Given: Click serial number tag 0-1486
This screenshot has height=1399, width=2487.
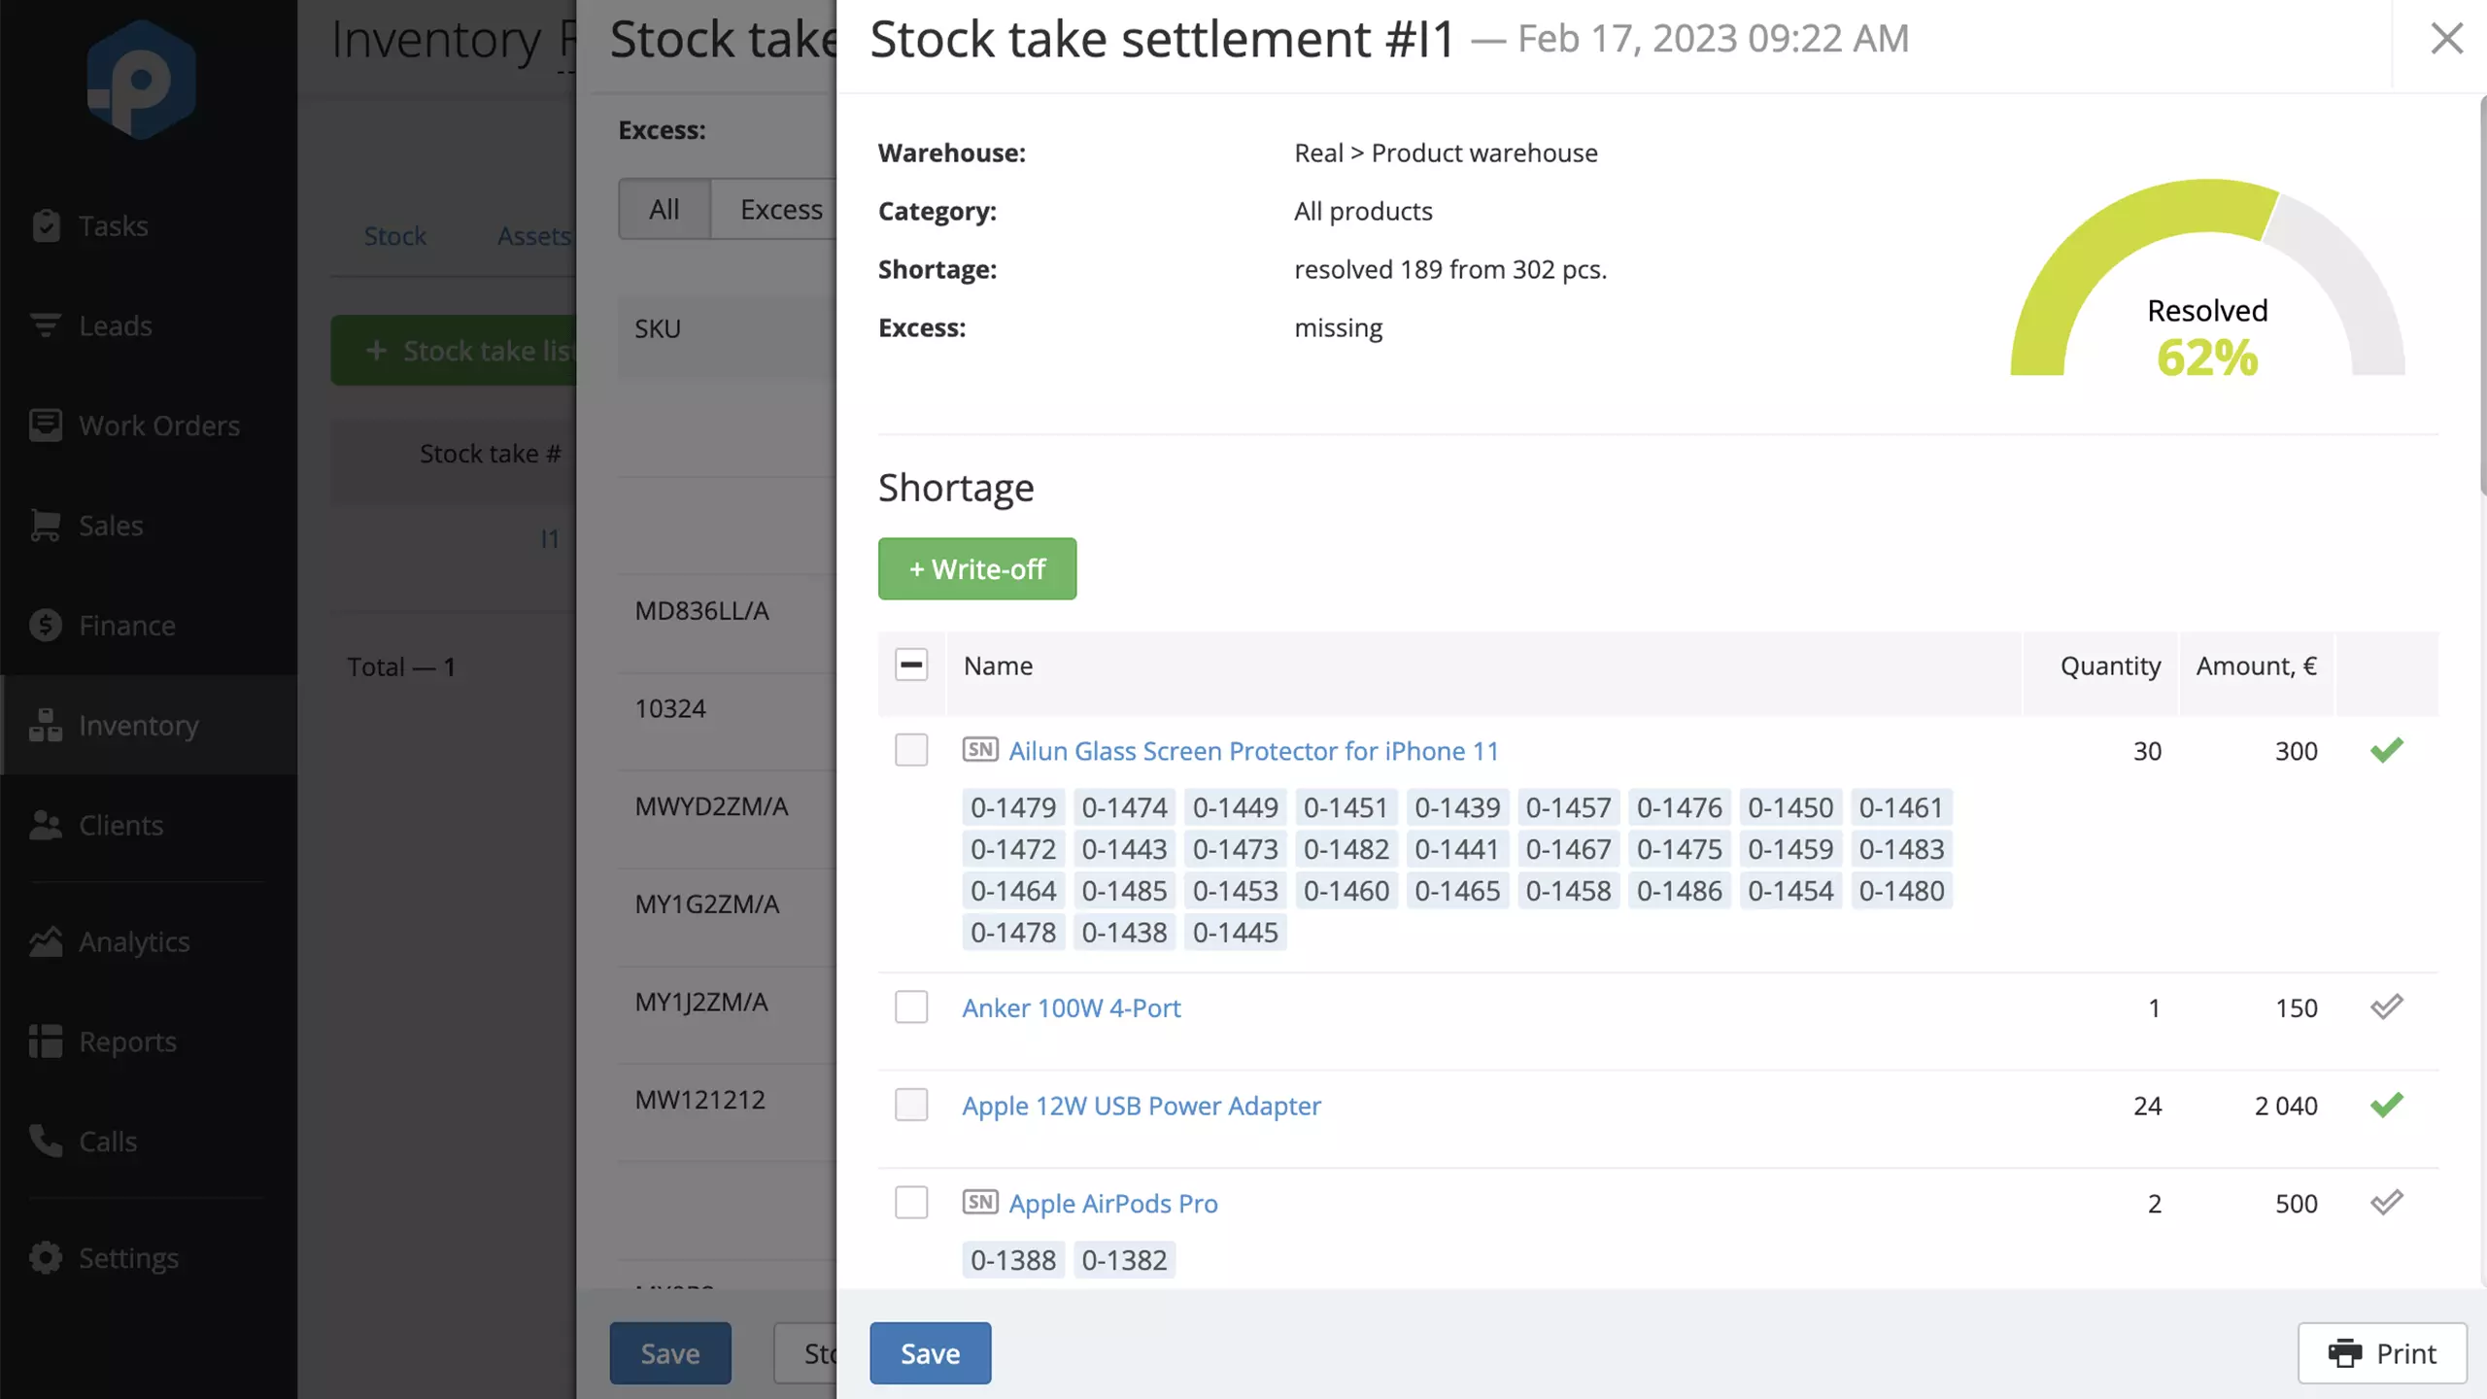Looking at the screenshot, I should (1680, 890).
